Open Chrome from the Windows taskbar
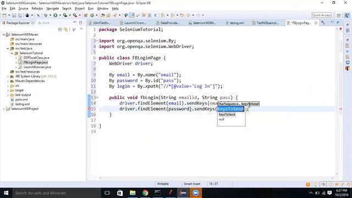The image size is (352, 198). pos(145,193)
